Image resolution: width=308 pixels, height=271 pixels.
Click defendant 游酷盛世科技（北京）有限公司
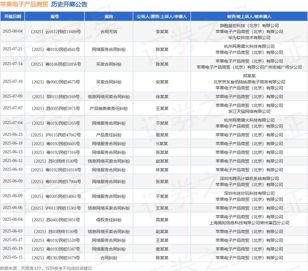click(x=249, y=26)
